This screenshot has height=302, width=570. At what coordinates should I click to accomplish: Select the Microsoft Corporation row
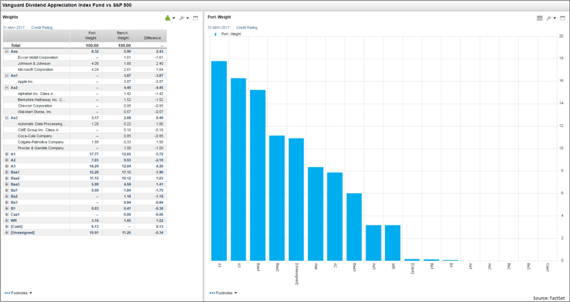(x=85, y=69)
